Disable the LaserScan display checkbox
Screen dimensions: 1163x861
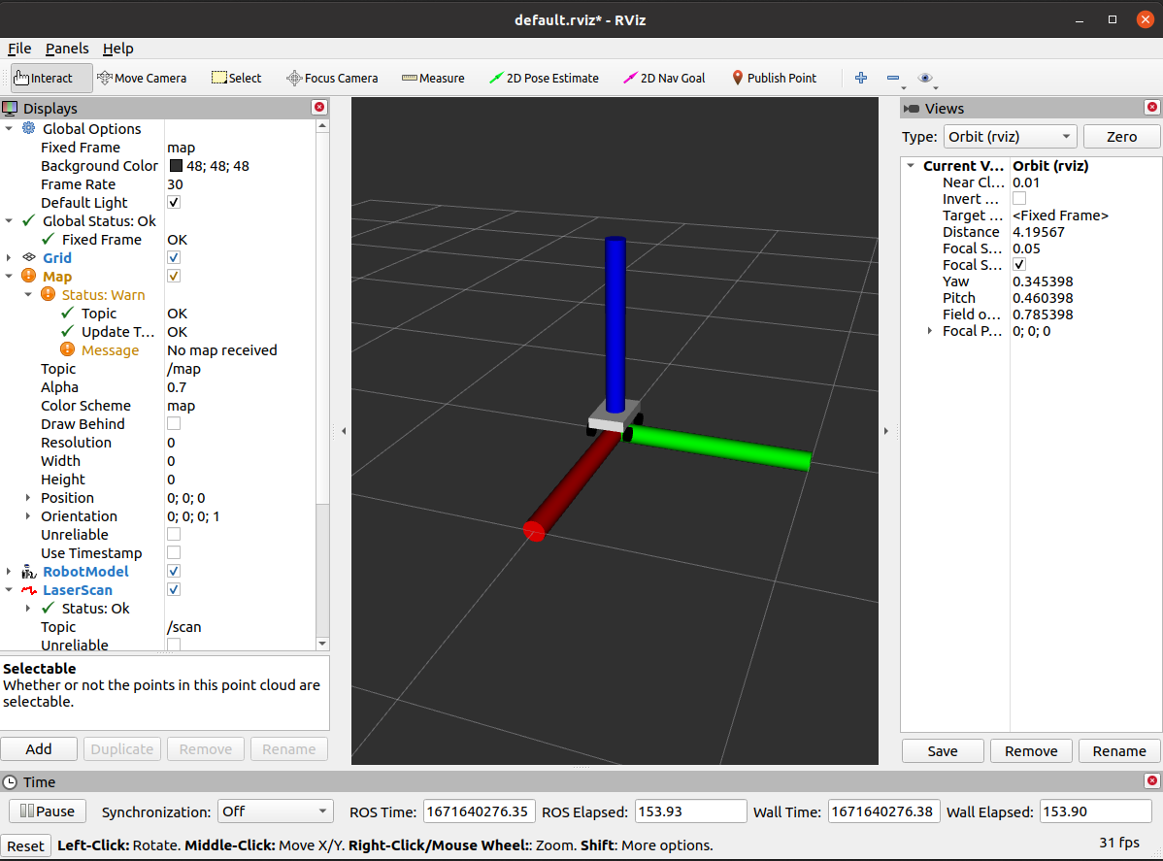pos(175,589)
